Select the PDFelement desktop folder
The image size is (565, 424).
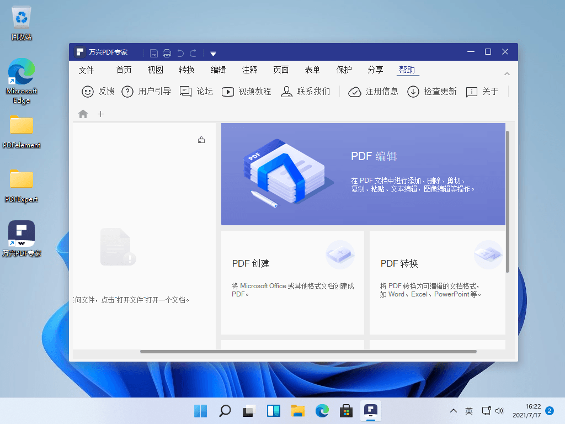point(22,132)
